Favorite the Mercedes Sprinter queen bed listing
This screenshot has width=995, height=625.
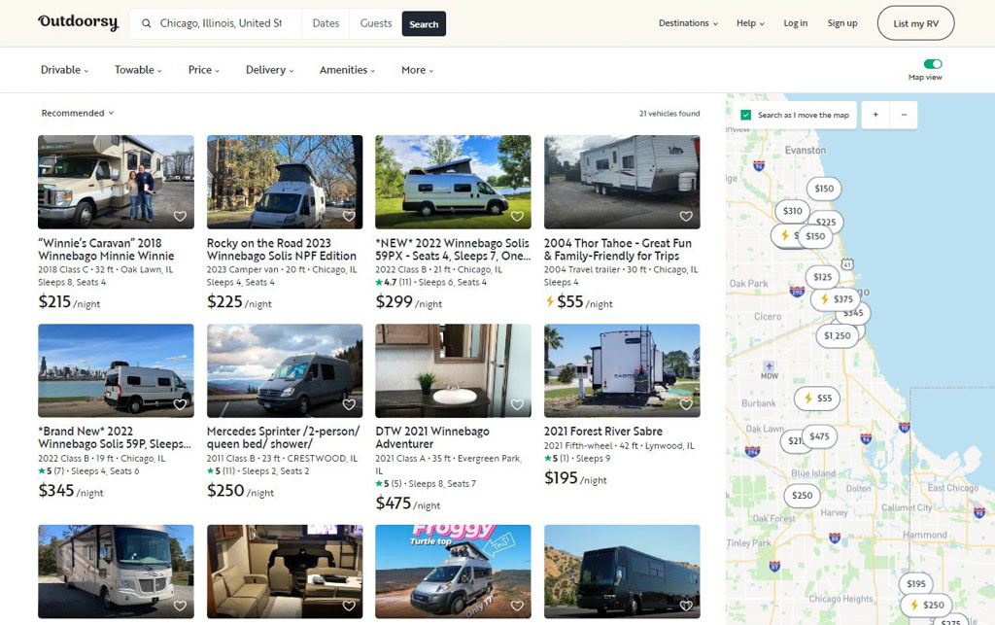click(349, 403)
